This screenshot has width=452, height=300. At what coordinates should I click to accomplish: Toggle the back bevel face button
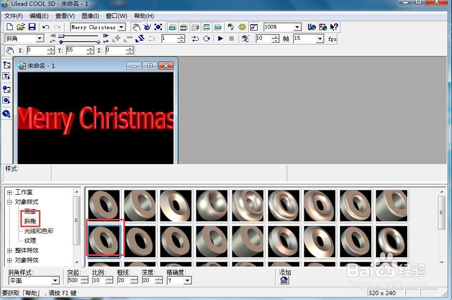[207, 27]
